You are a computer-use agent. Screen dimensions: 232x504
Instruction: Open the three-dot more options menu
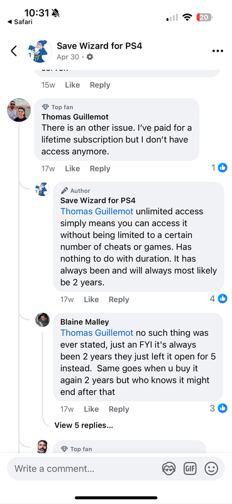(x=218, y=51)
